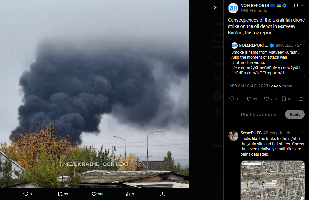Repost the tweet showing 32 reposts
Screen dimensions: 309x200
click(249, 99)
